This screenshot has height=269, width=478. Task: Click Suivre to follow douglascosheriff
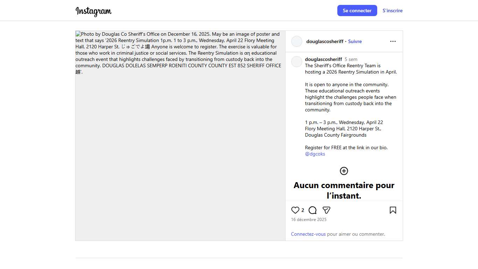[x=355, y=41]
